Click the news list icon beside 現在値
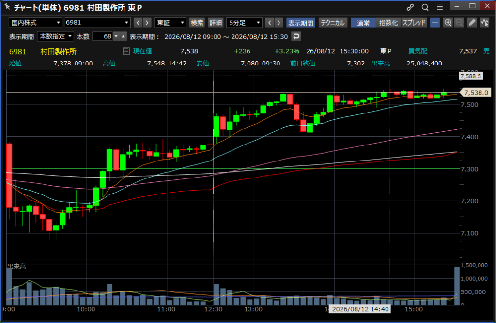Viewport: 496px width, 323px height. (x=126, y=51)
